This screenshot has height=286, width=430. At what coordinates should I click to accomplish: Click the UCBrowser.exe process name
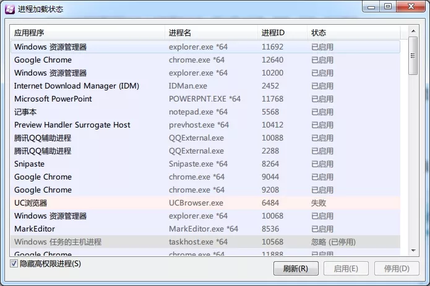196,203
